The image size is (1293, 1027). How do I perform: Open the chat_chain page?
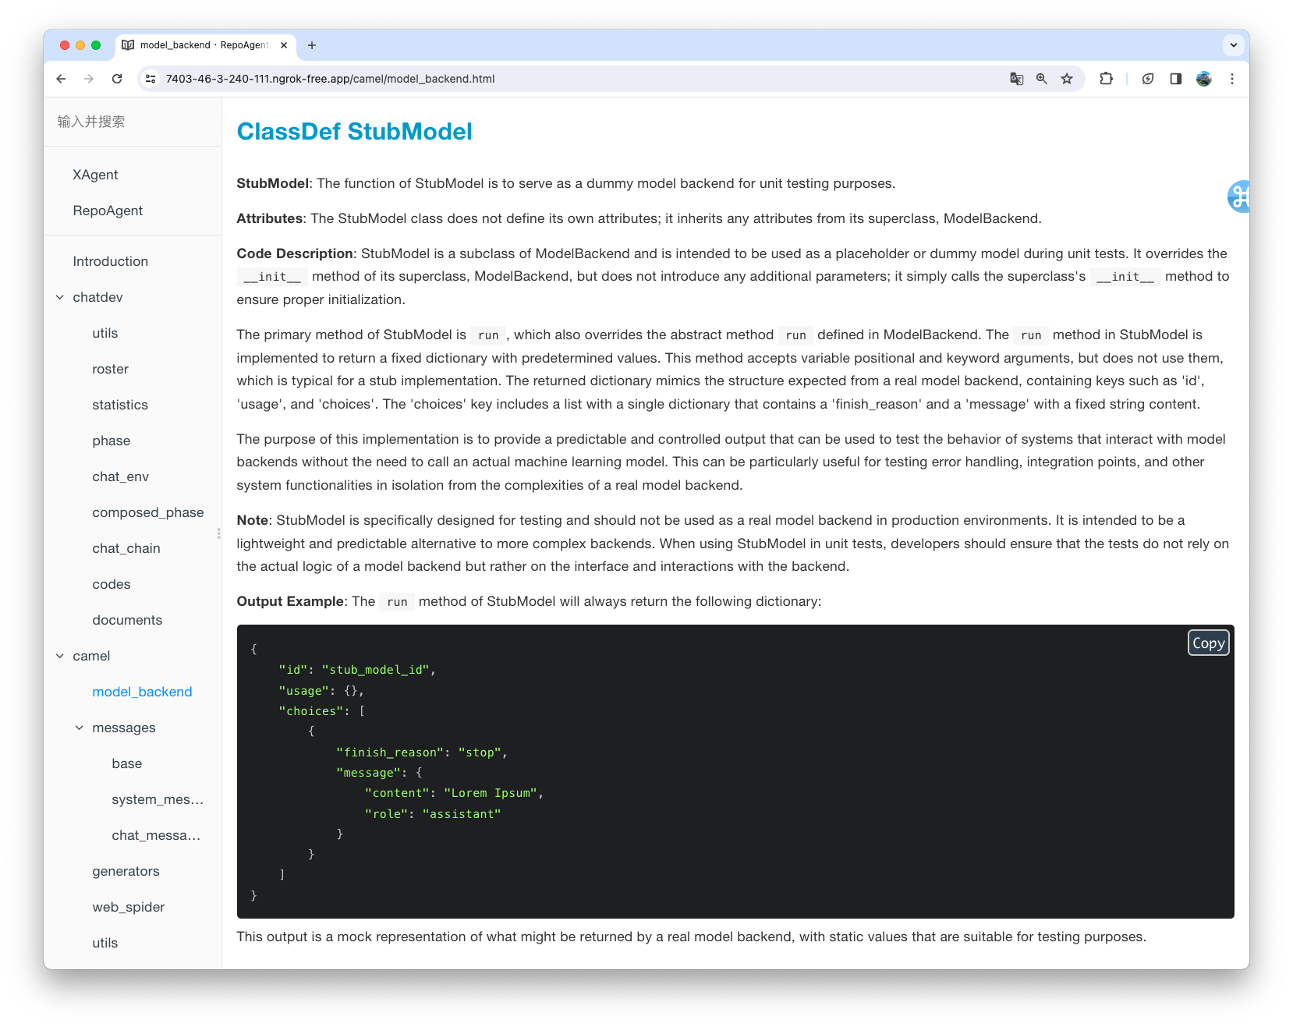(126, 548)
